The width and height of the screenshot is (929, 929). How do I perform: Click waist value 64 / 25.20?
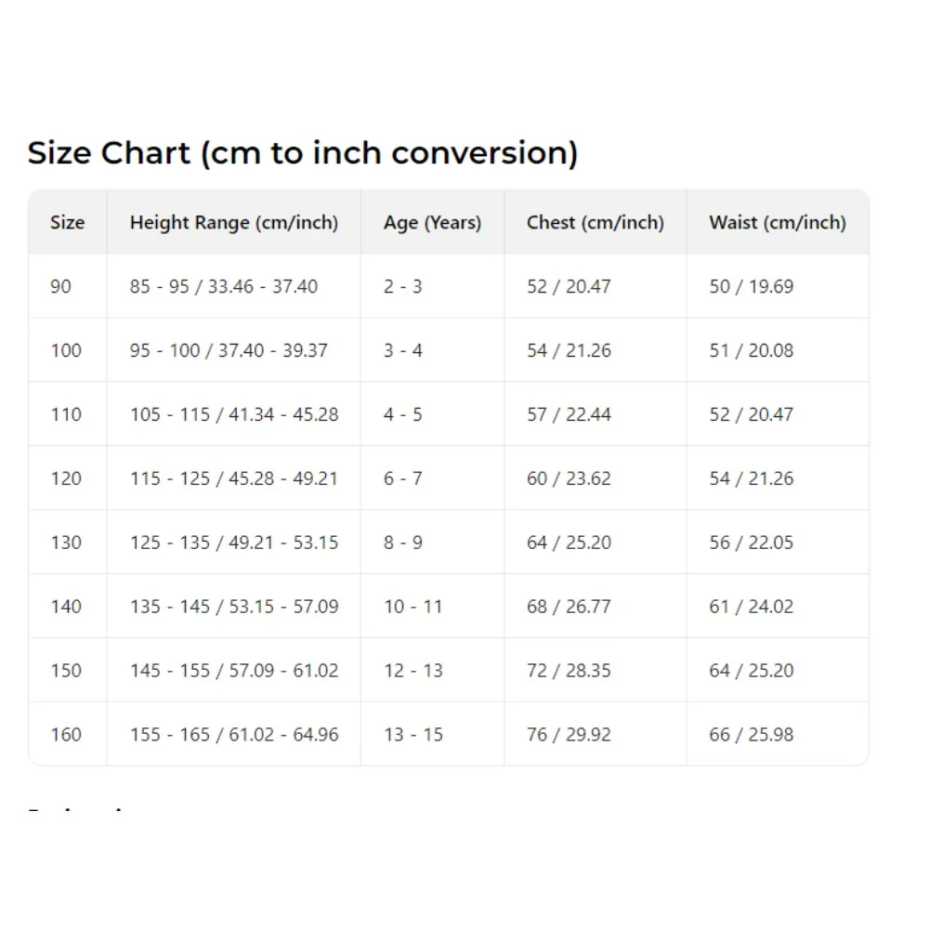pyautogui.click(x=751, y=671)
